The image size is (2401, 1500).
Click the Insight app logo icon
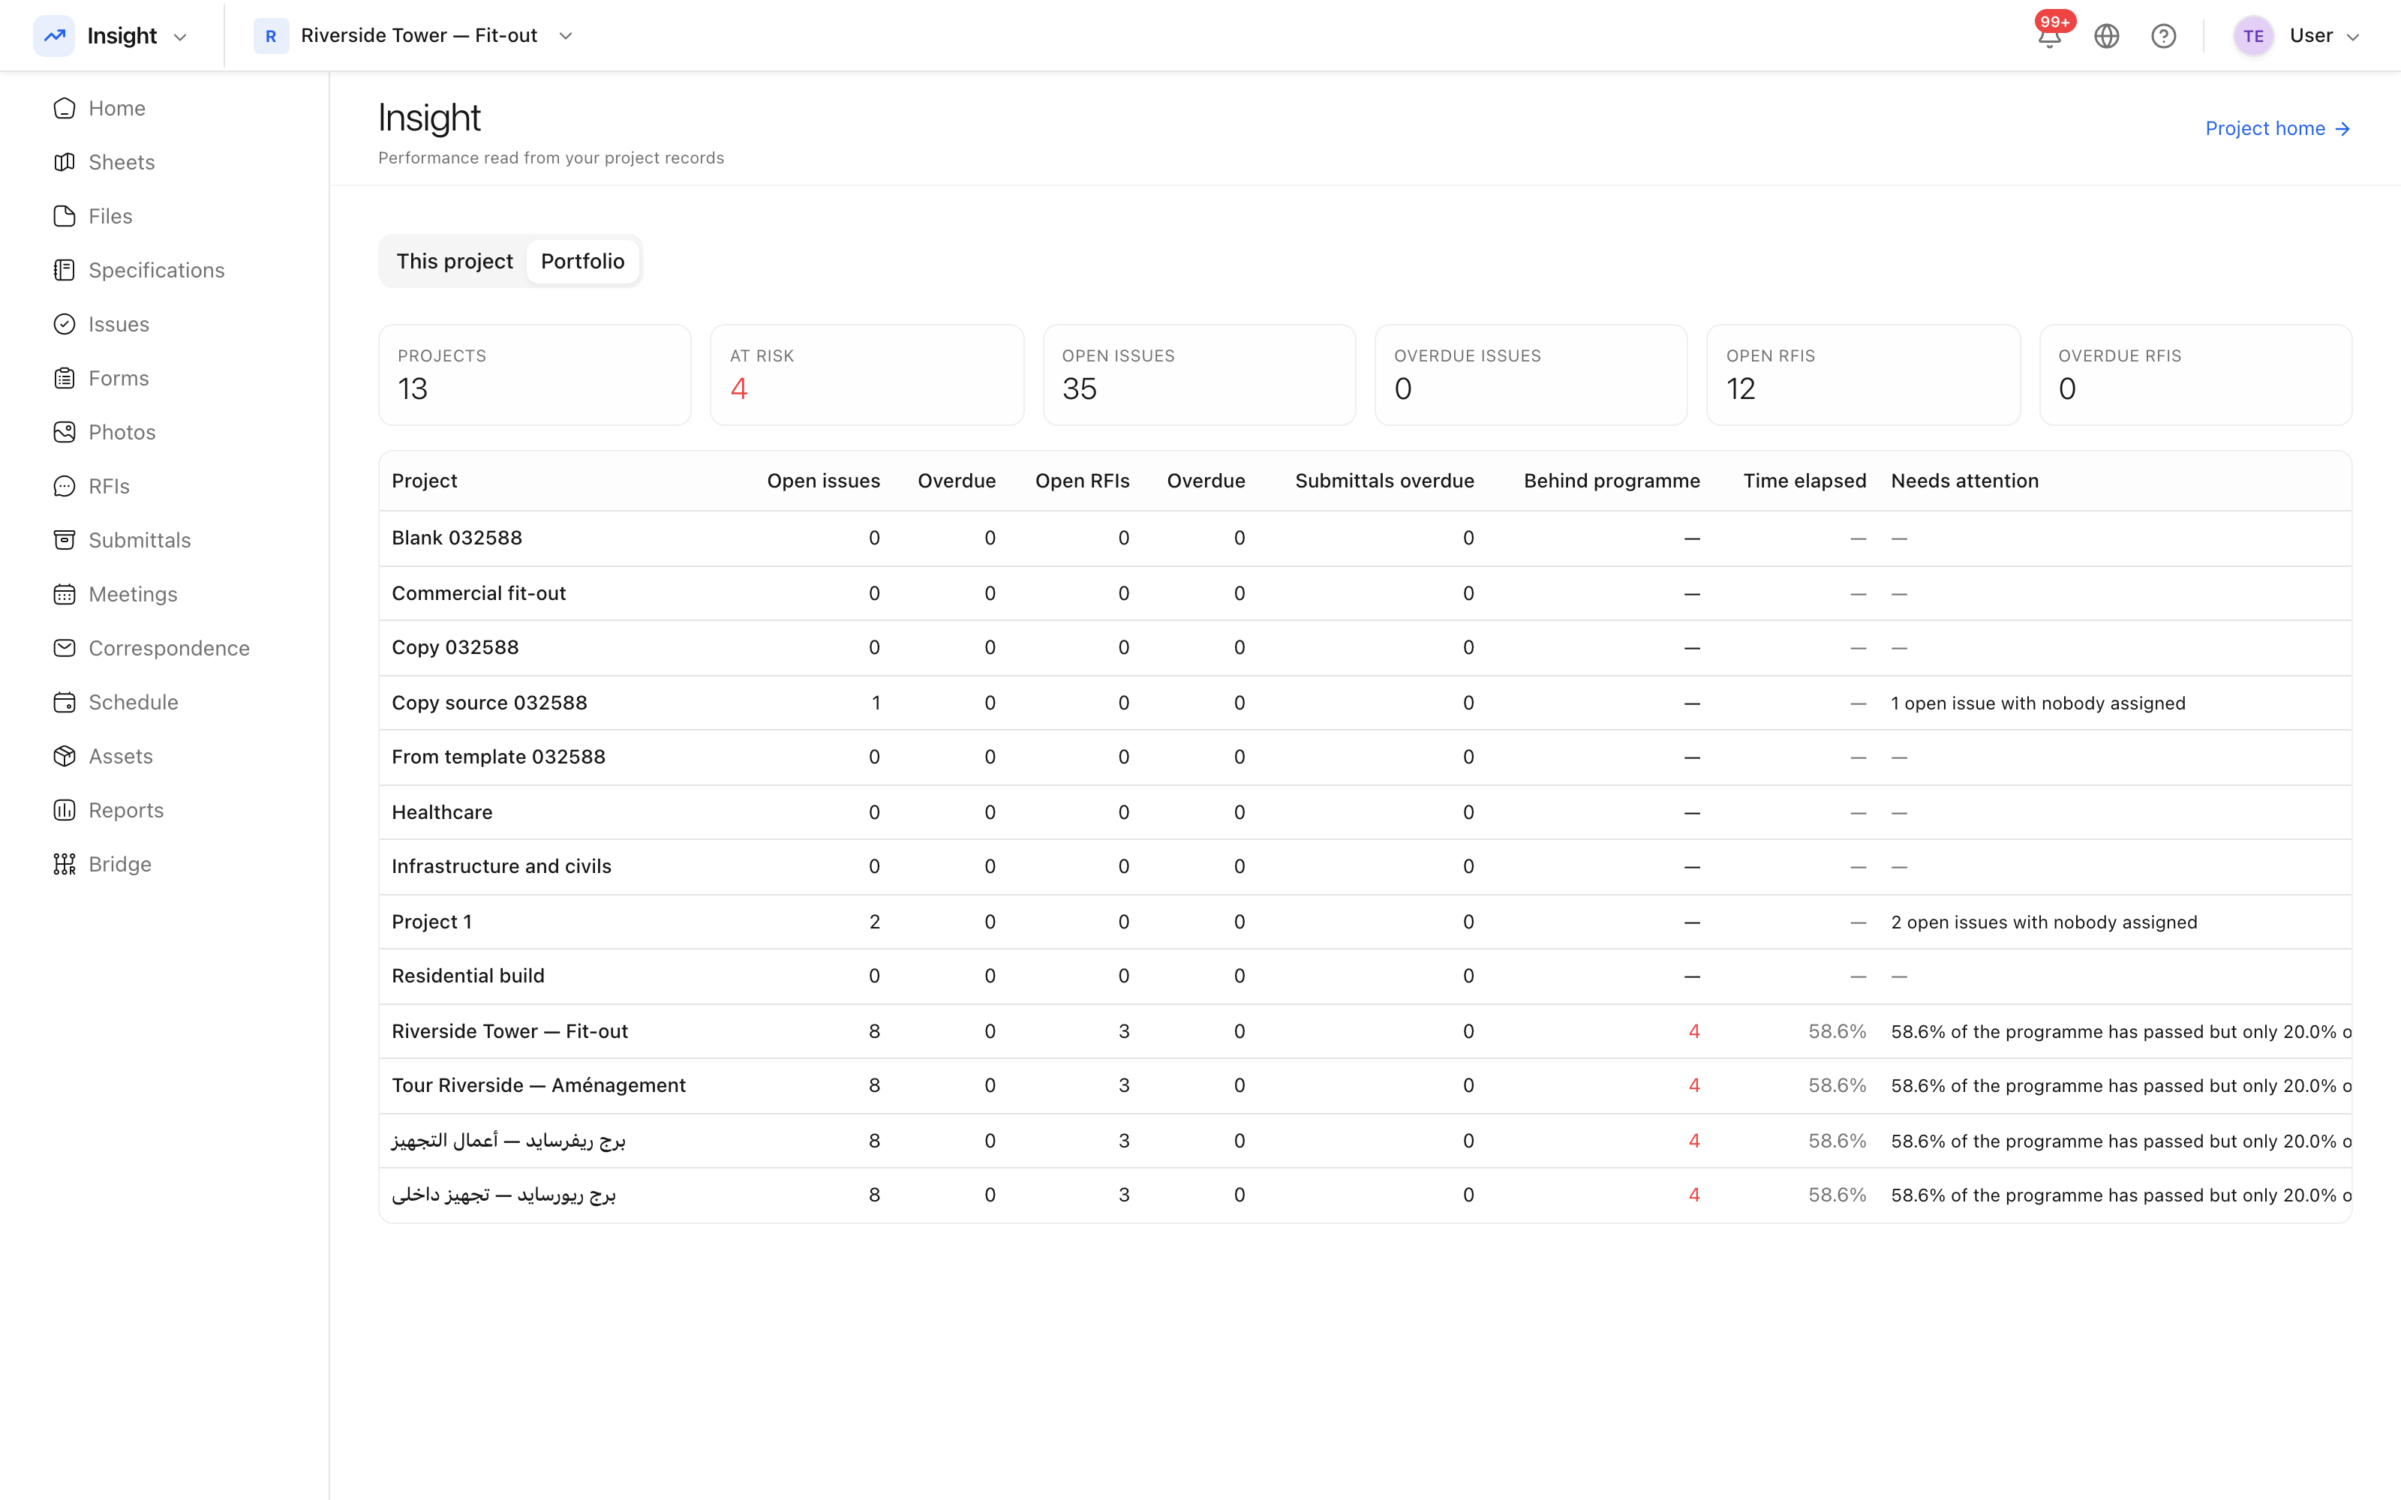click(55, 36)
